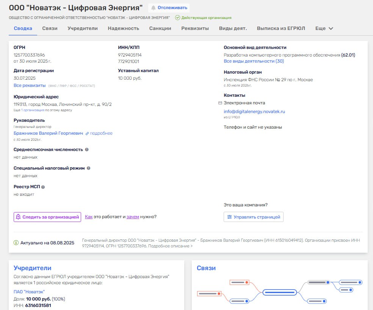Click capital value 10 000 руб.
The height and width of the screenshot is (310, 373).
pos(130,78)
